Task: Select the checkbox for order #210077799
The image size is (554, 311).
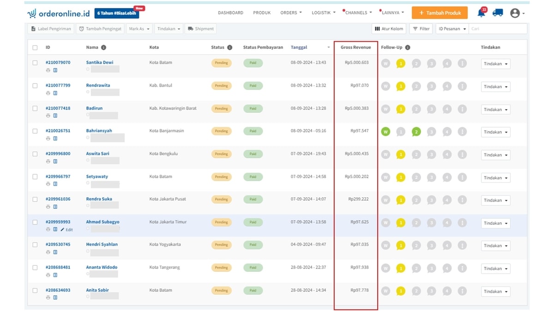Action: (35, 86)
